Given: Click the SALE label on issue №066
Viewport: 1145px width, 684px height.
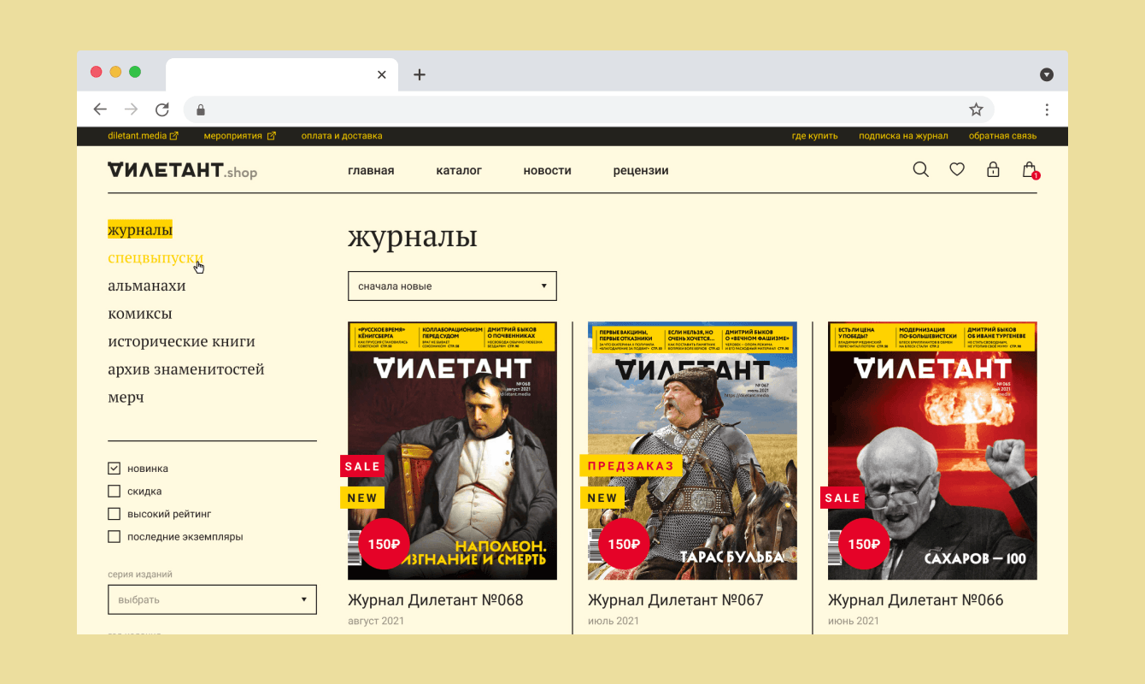Looking at the screenshot, I should (843, 498).
